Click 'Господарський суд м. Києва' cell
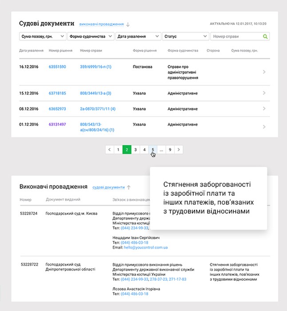The image size is (287, 311). tap(72, 213)
